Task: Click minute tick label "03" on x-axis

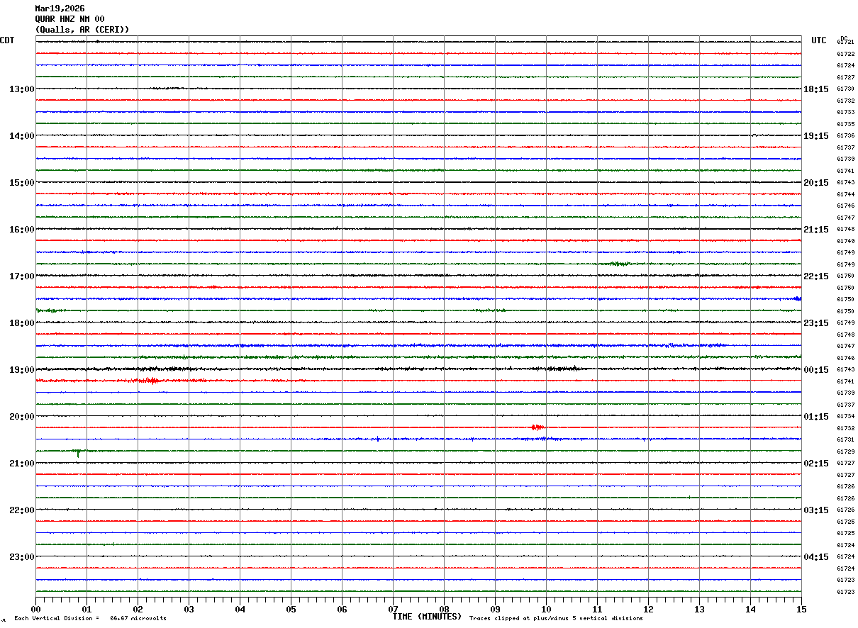Action: (x=189, y=610)
